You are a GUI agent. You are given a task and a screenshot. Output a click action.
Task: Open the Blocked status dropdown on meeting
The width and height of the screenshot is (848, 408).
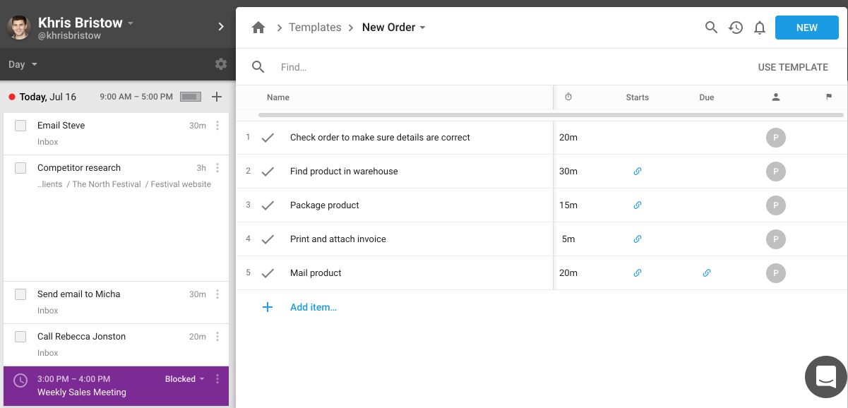click(185, 379)
